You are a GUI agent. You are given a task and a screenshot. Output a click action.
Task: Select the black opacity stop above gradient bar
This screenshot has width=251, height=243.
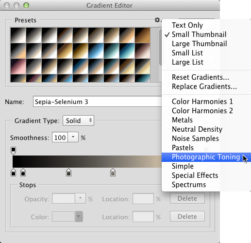pyautogui.click(x=13, y=151)
